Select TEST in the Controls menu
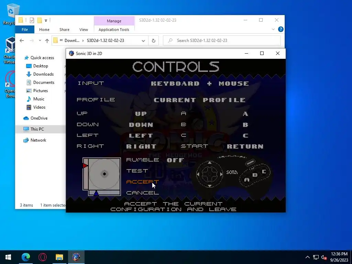The image size is (352, 264). 137,171
